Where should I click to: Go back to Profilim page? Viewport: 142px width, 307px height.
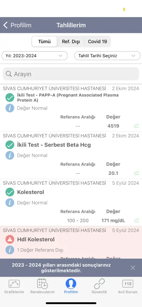pos(17,25)
